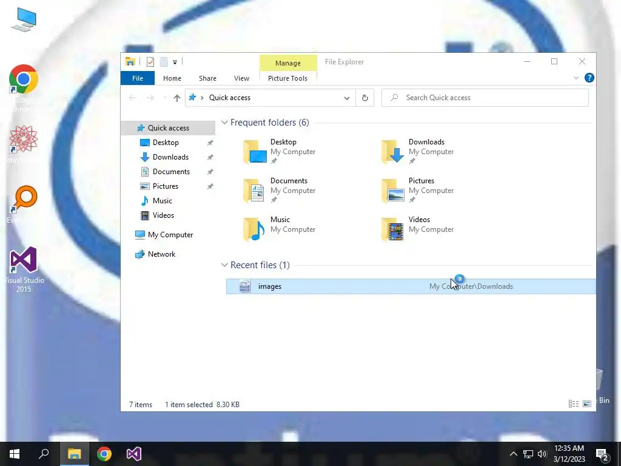The width and height of the screenshot is (621, 466).
Task: Switch to the Home ribbon tab
Action: [172, 78]
